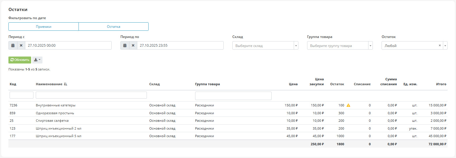Focus the Наименование filter text box

tap(91, 95)
